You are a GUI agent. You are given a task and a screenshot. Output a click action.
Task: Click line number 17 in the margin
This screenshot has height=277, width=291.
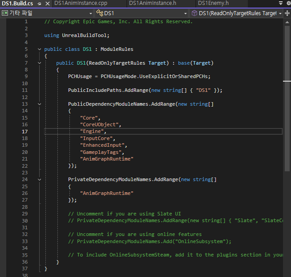point(24,132)
